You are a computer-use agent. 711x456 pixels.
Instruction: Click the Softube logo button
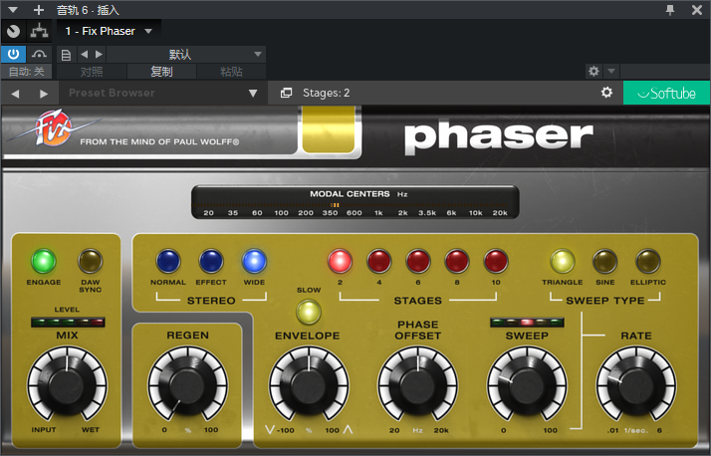[666, 93]
